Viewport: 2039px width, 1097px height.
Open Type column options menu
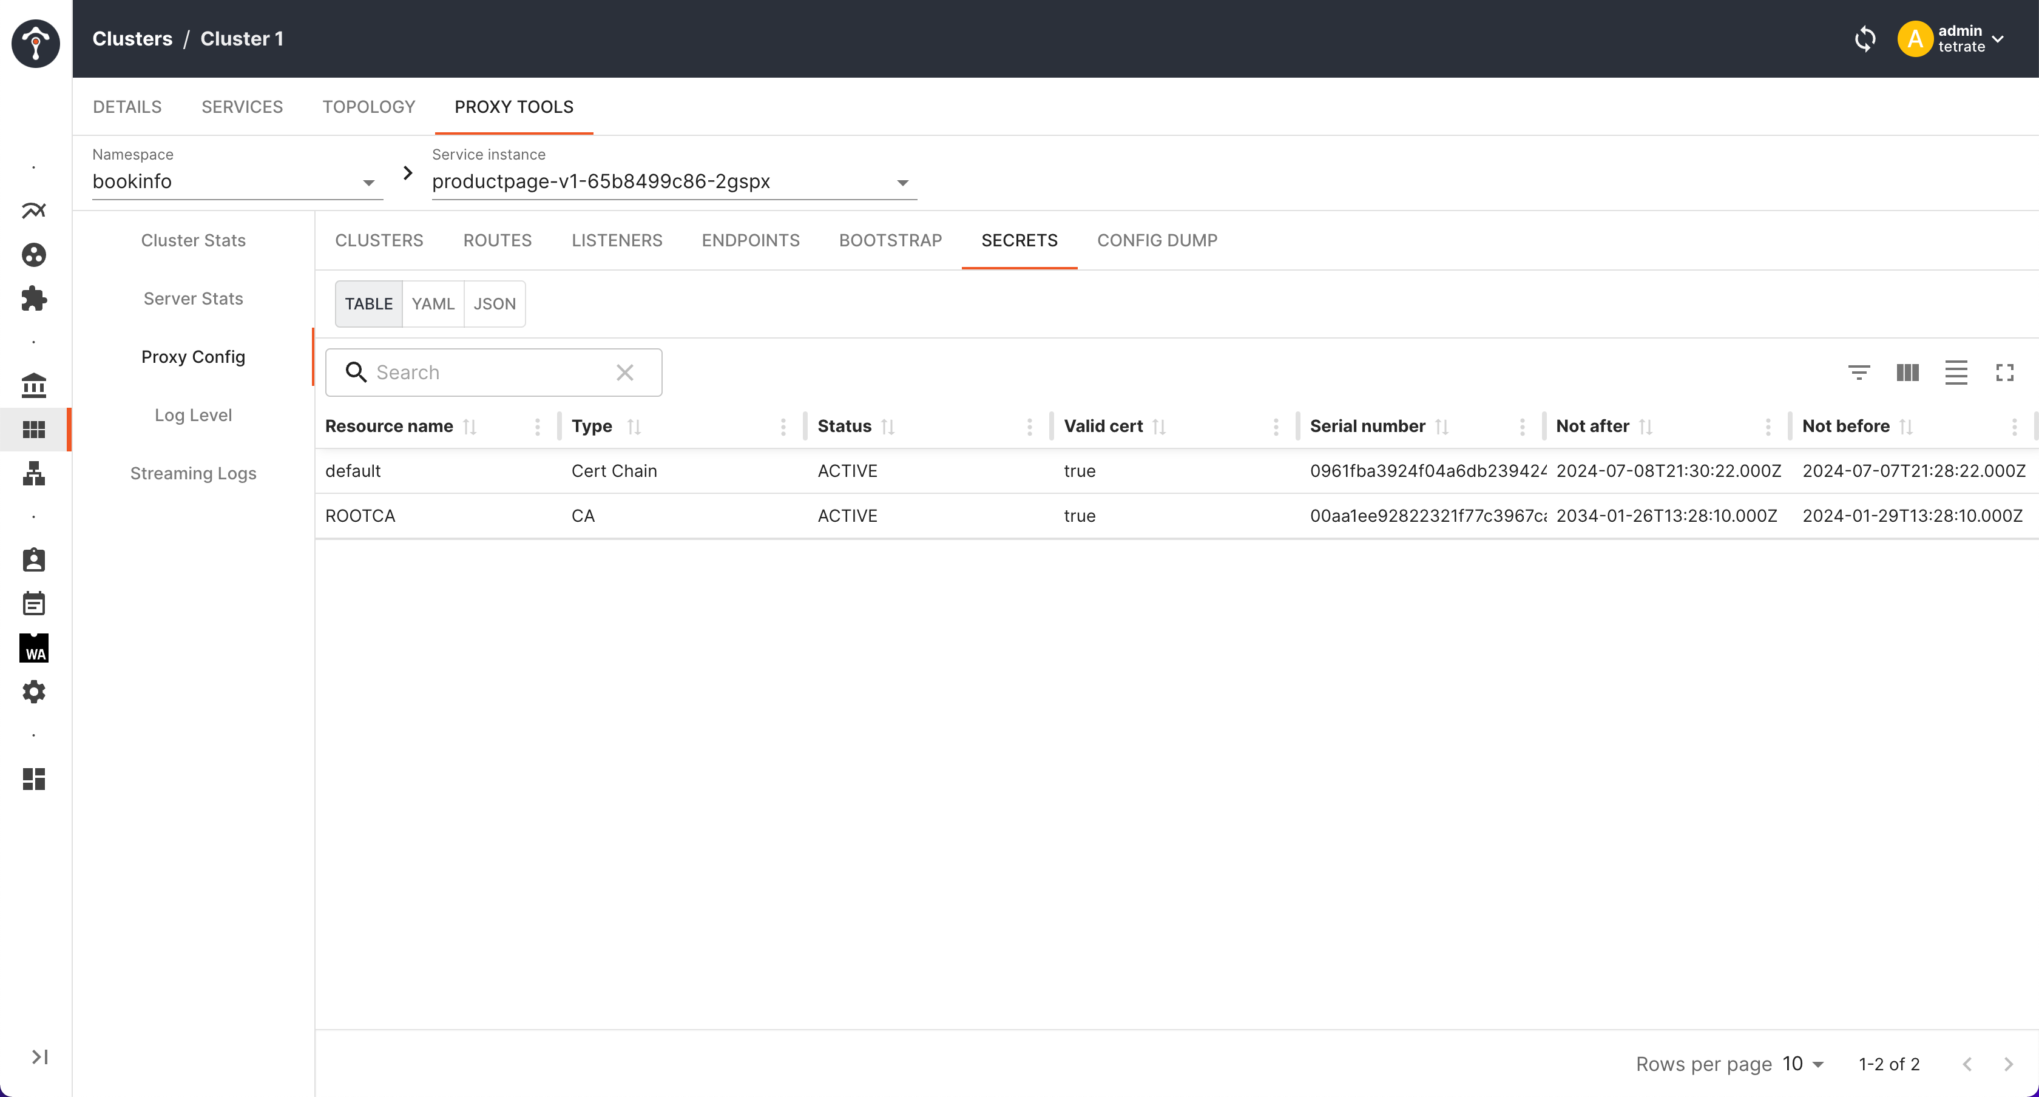(783, 427)
